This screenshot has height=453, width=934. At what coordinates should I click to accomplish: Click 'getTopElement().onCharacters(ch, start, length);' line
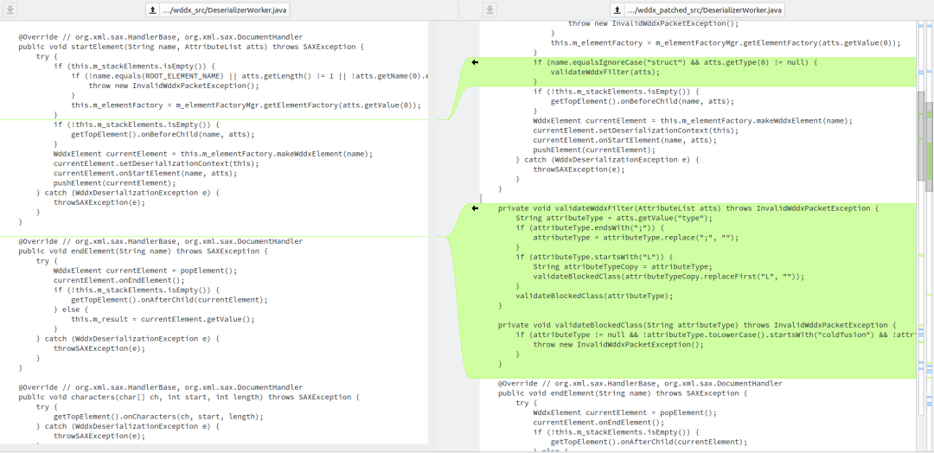pyautogui.click(x=158, y=417)
